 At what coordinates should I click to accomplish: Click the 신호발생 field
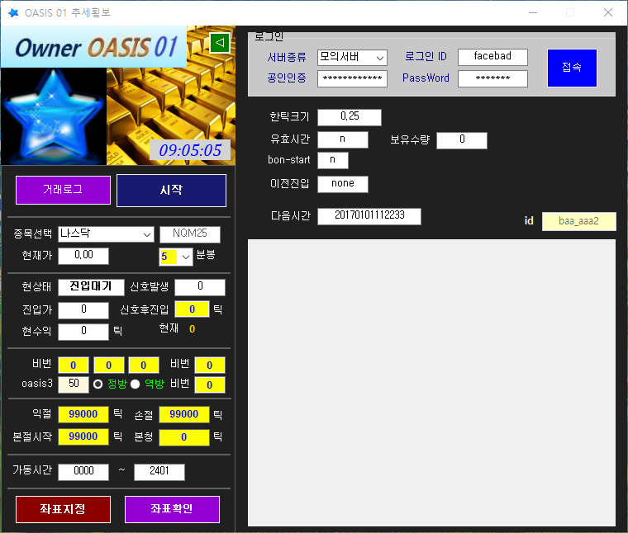(200, 287)
